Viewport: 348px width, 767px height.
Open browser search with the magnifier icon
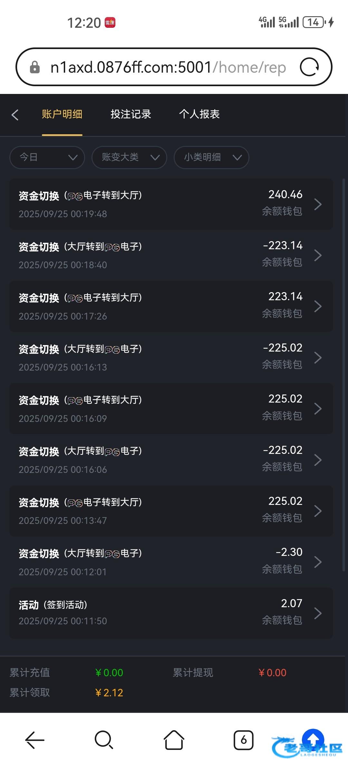[x=104, y=740]
